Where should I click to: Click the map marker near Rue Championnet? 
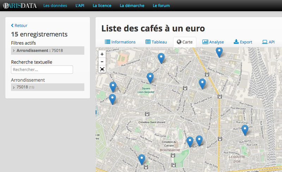161,58
